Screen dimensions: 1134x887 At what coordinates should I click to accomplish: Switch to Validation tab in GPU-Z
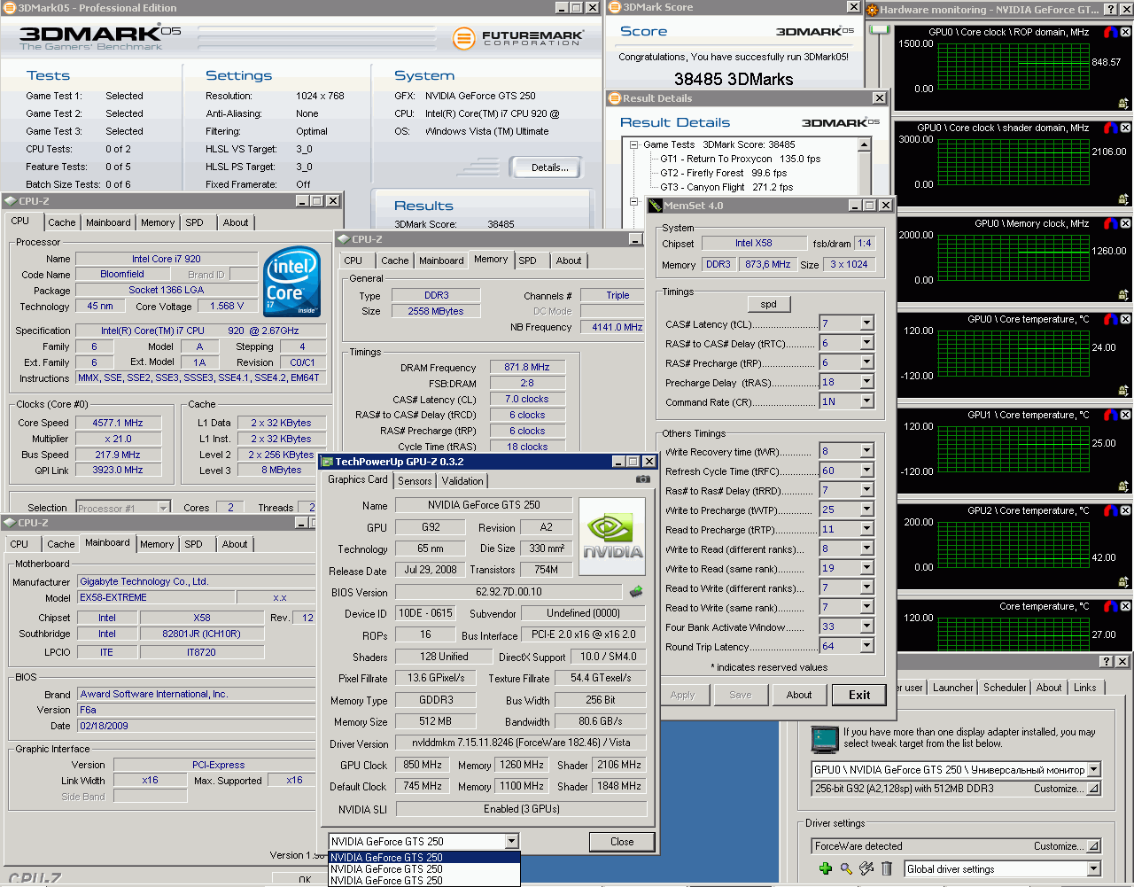(462, 481)
